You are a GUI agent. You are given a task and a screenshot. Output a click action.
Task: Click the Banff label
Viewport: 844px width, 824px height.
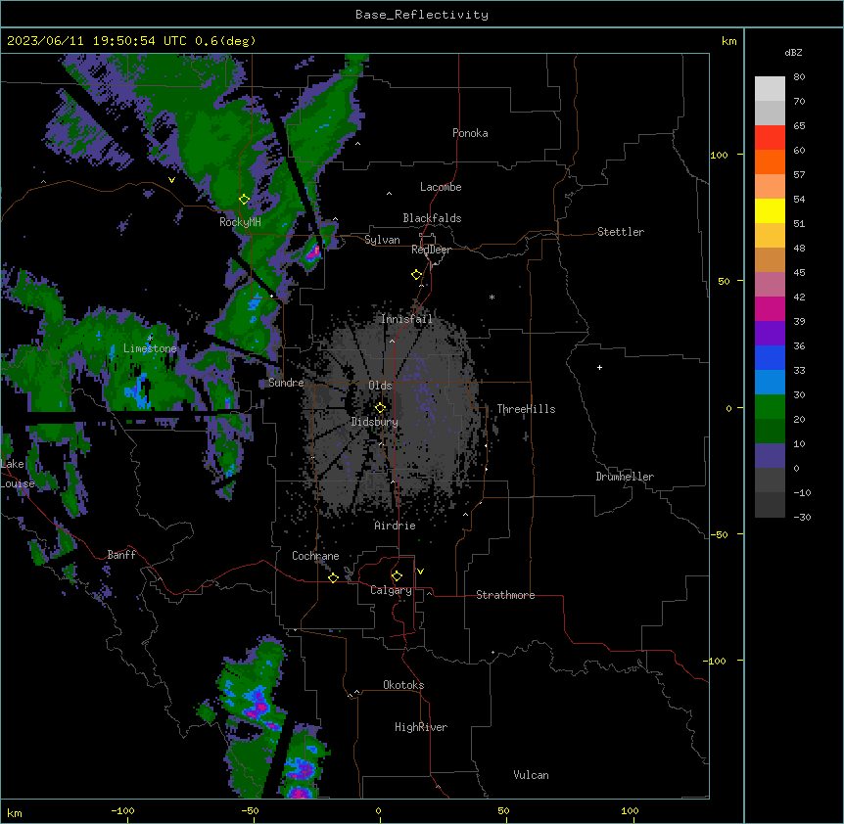click(121, 555)
